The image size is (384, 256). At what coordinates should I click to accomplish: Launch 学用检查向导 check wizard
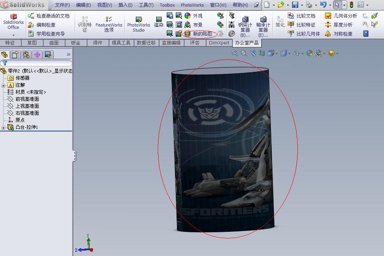(46, 34)
